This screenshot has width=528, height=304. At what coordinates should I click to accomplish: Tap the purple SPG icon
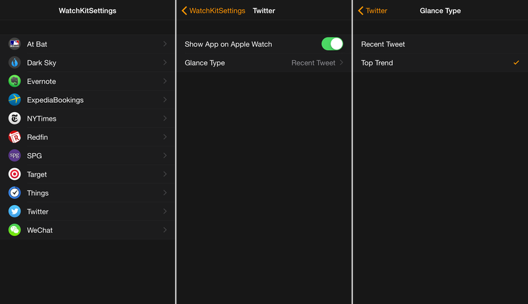15,156
